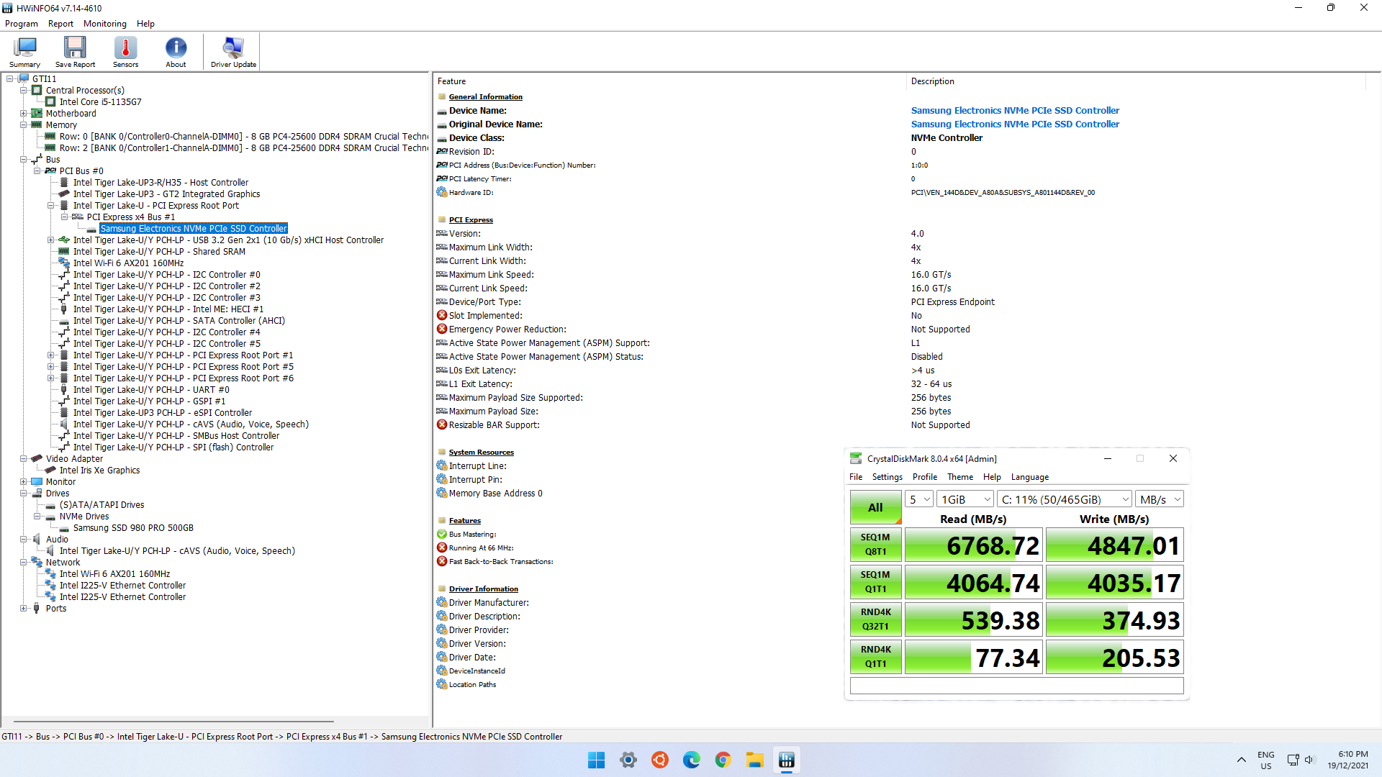This screenshot has width=1382, height=777.
Task: Open CrystalDiskMark Settings menu
Action: coord(887,477)
